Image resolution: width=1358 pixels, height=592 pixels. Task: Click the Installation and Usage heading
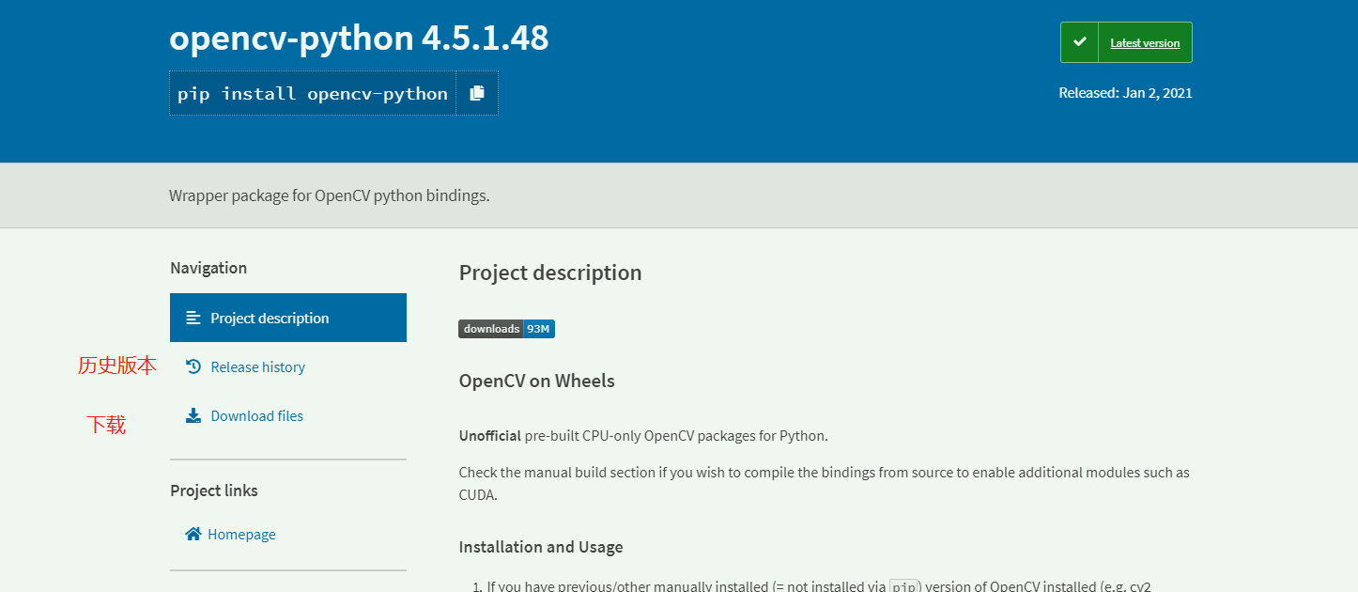[541, 547]
